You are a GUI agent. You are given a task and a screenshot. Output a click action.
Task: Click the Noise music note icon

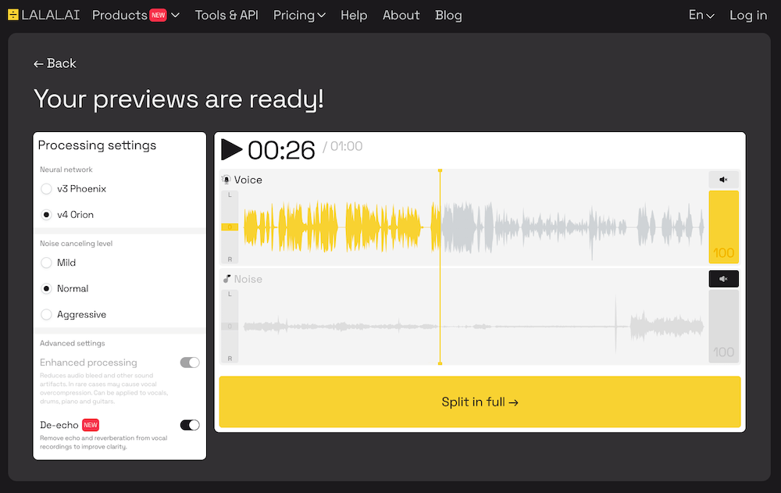tap(226, 279)
